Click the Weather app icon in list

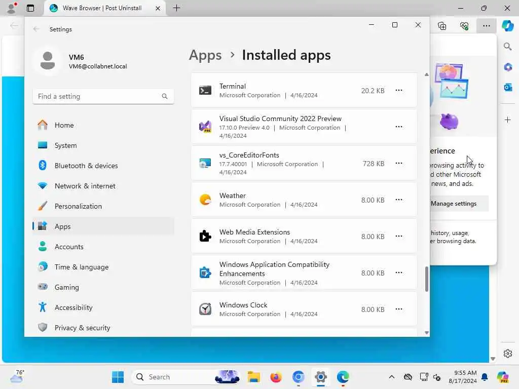click(x=205, y=200)
